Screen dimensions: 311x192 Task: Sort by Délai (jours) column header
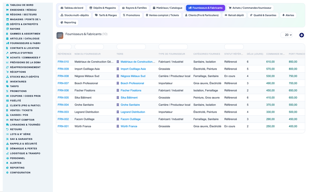point(255,54)
